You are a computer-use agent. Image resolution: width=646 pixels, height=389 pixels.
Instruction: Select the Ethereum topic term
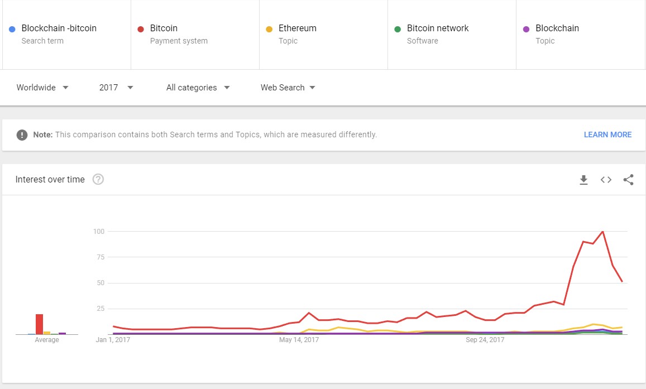(x=297, y=28)
